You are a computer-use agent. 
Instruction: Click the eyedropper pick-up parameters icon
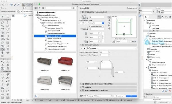[15, 5]
